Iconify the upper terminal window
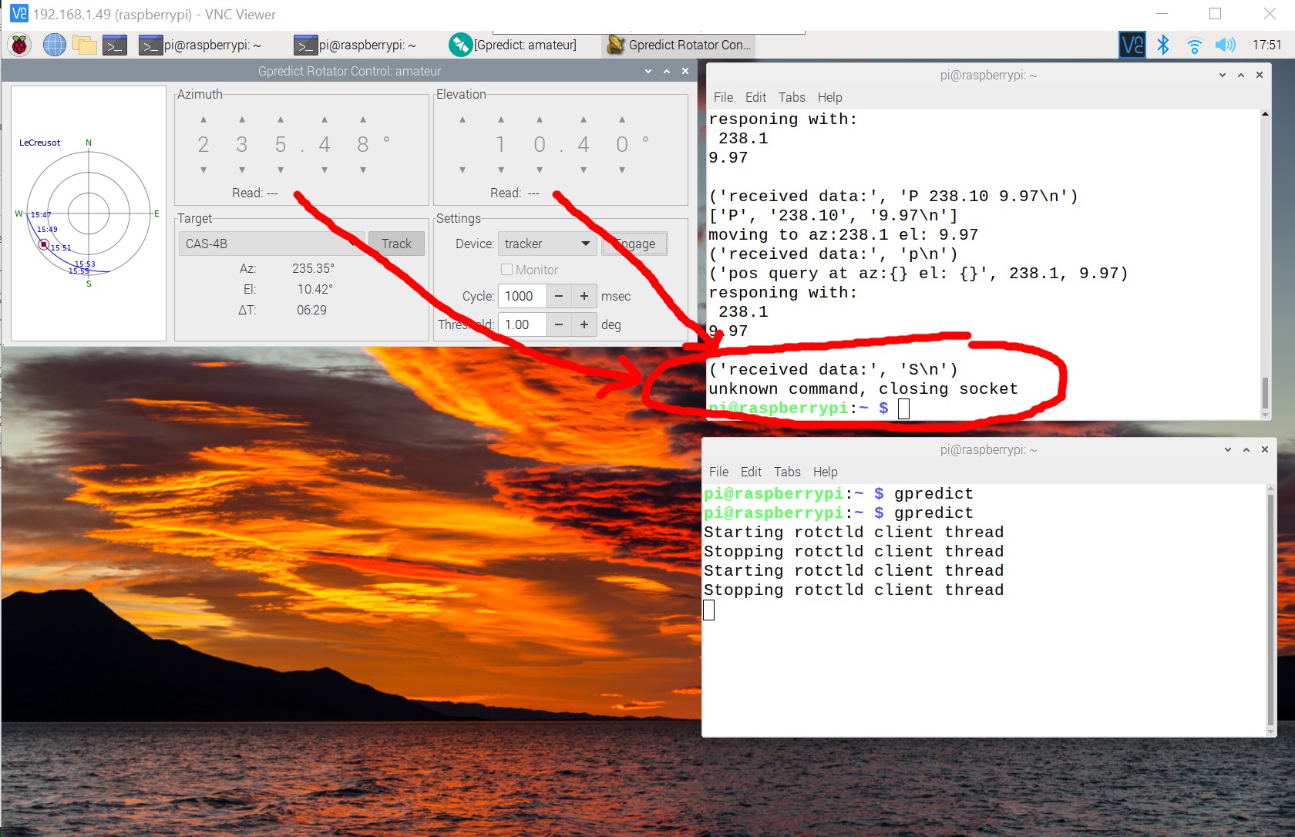This screenshot has height=837, width=1295. coord(1223,75)
